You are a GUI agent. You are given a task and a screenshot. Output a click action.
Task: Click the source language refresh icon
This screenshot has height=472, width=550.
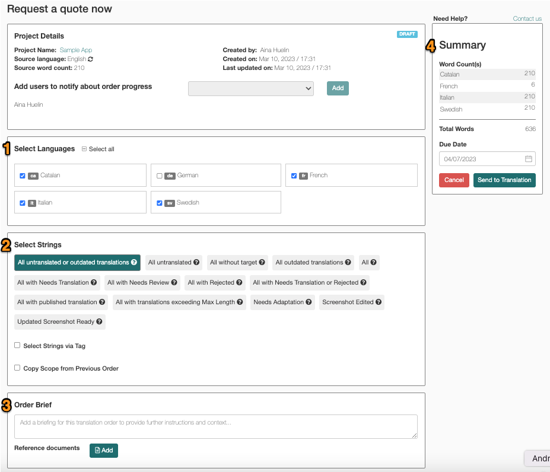tap(91, 59)
